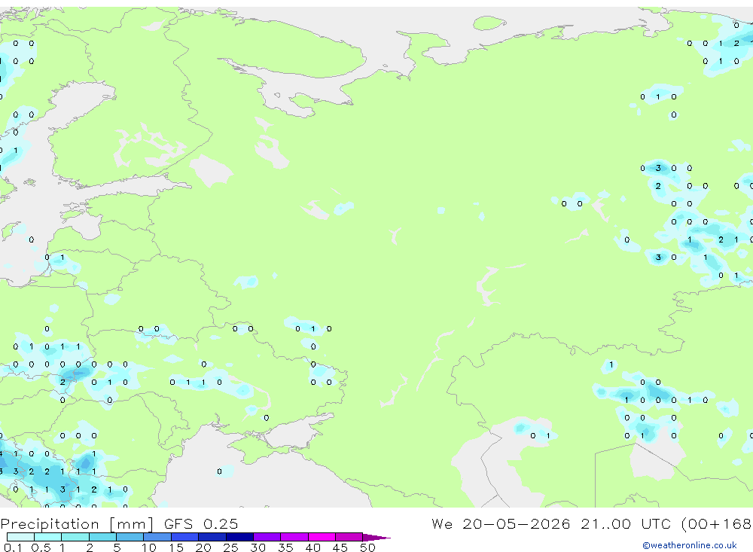Screen dimensions: 753x552
Task: Select the '20-05-2026' forecast date text
Action: [517, 524]
